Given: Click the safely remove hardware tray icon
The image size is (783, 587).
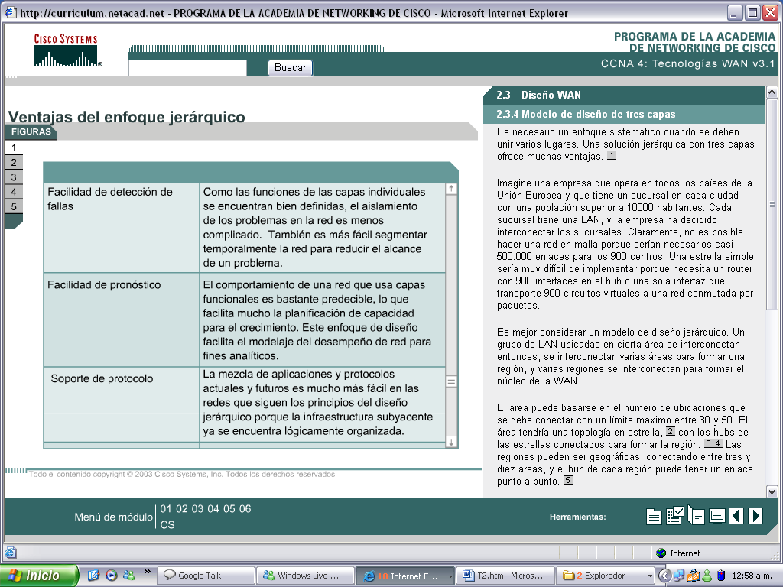Looking at the screenshot, I should tap(693, 576).
